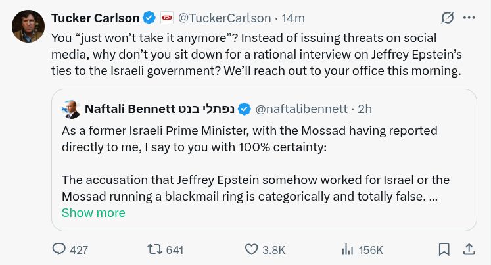This screenshot has width=491, height=265.
Task: Click Naftali Bennett's verified checkmark badge
Action: [245, 109]
